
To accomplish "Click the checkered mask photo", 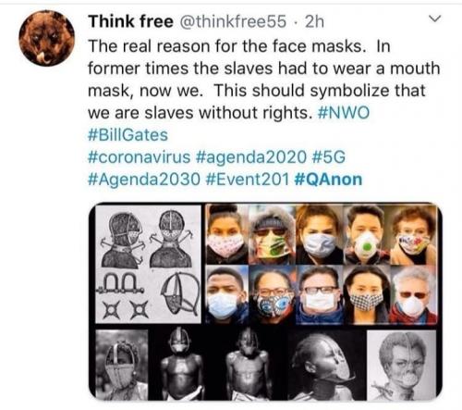I will coord(366,295).
